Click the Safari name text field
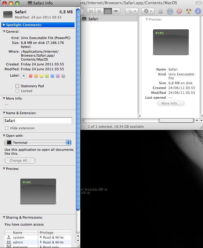The image size is (203, 248). (38, 121)
